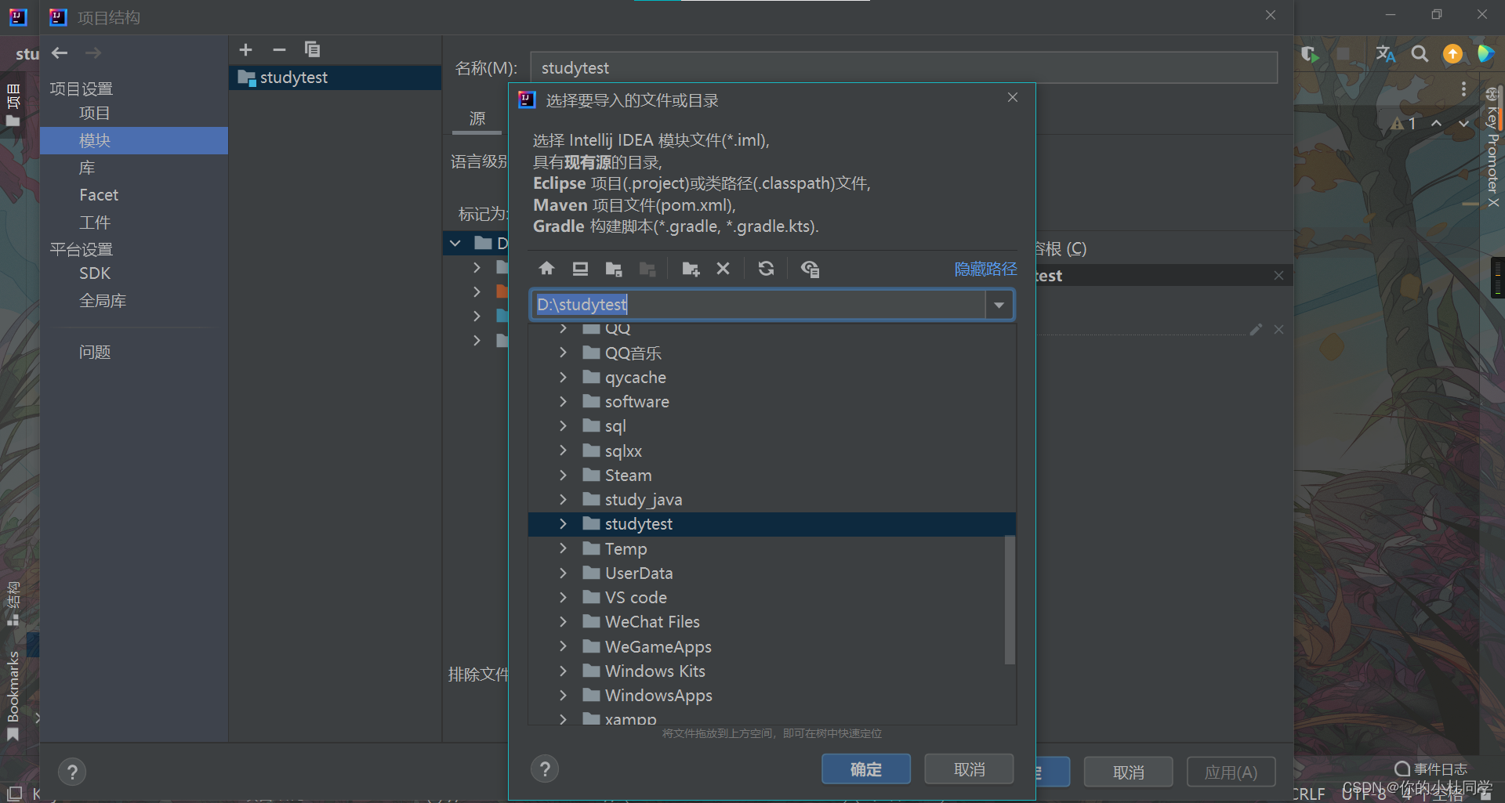Switch to the 源 tab
Screen dimensions: 1505x803
(x=476, y=118)
